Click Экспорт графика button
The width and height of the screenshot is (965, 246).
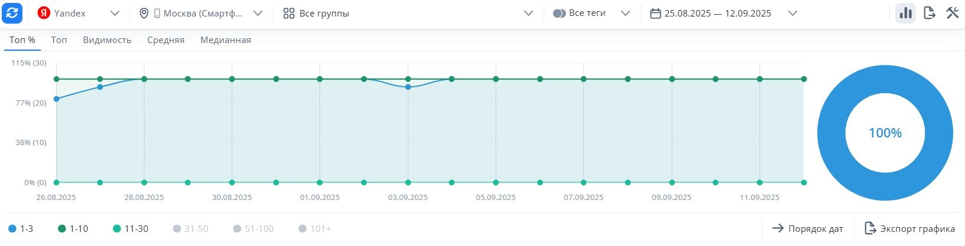tap(909, 229)
